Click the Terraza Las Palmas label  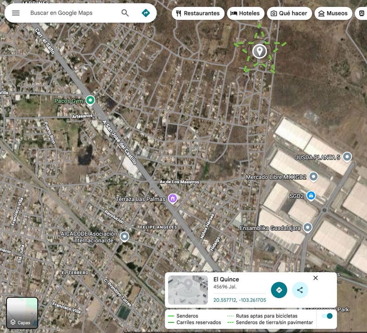click(x=140, y=199)
